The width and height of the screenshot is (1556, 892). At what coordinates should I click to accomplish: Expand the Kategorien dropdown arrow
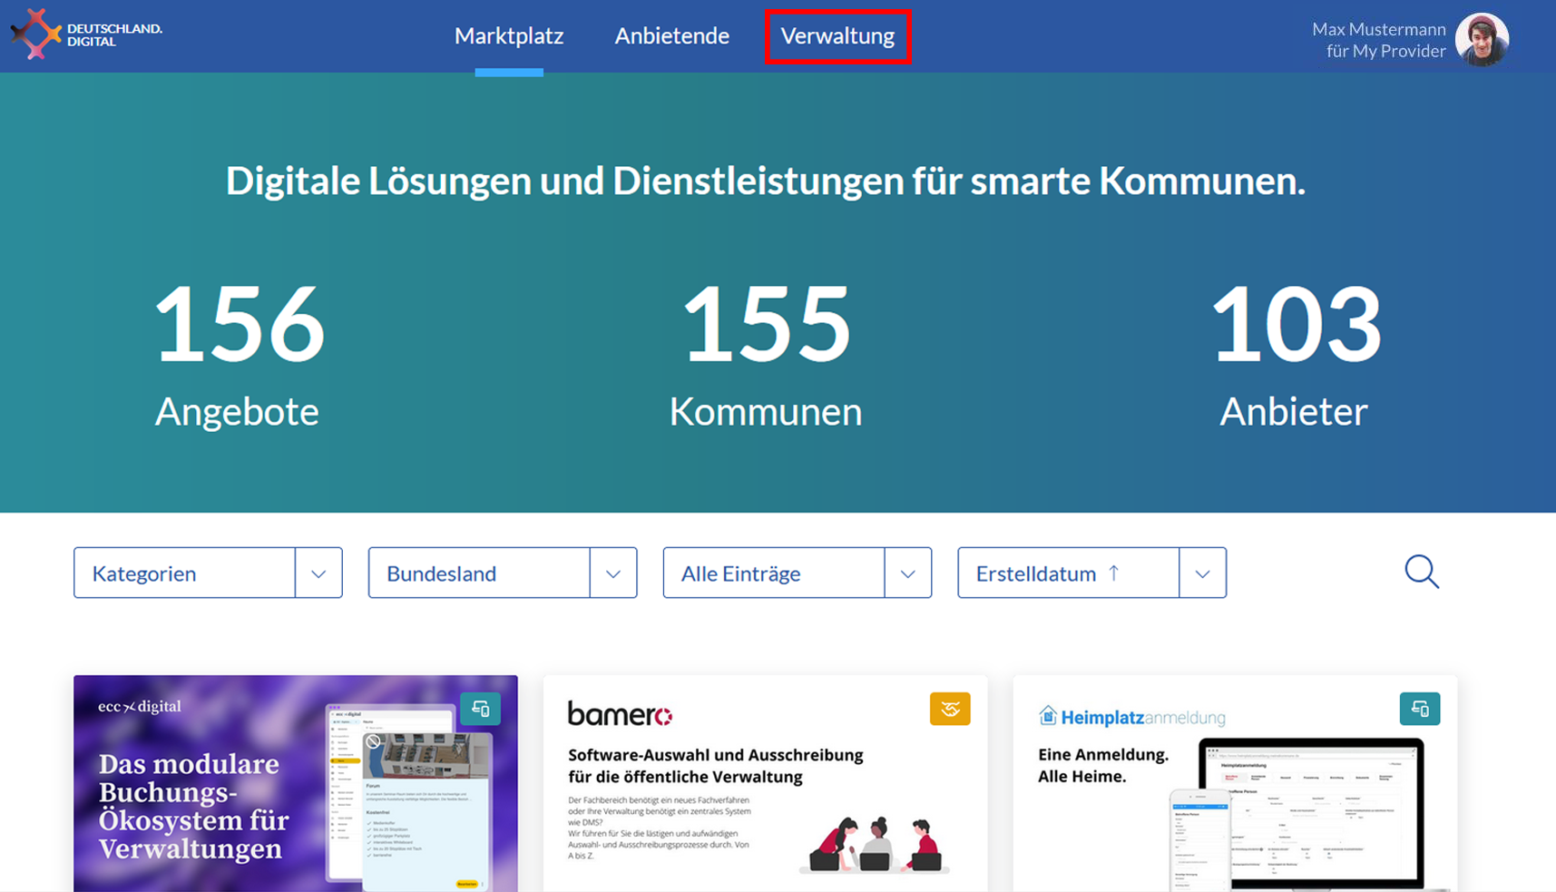318,573
